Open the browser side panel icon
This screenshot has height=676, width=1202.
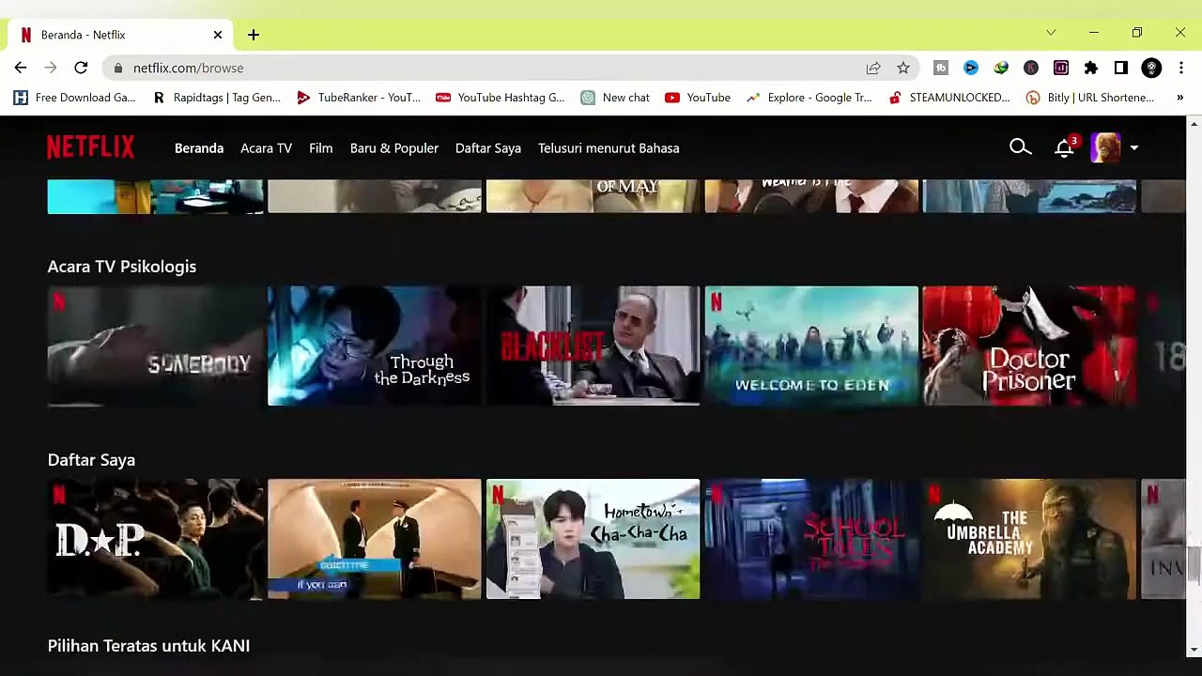click(x=1121, y=68)
